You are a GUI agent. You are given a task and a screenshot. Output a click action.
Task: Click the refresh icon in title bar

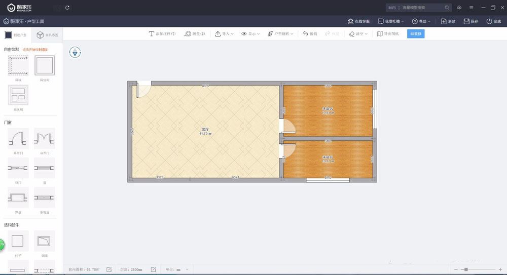pos(68,8)
